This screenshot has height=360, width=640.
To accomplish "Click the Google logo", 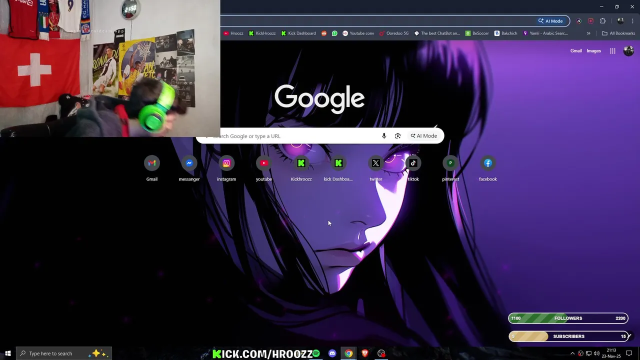I will click(x=319, y=98).
